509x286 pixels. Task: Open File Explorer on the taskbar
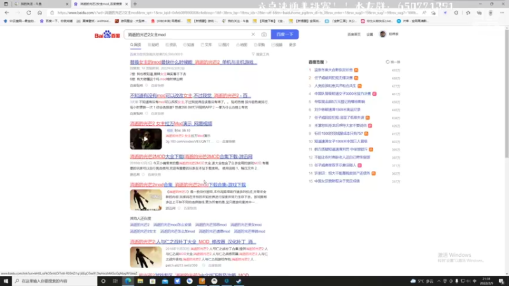click(x=140, y=281)
